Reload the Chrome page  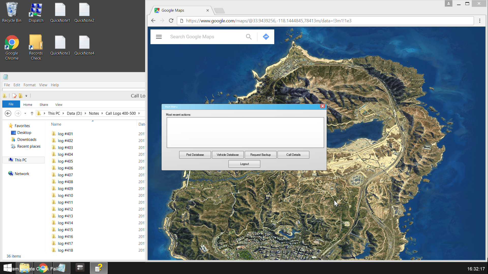point(171,21)
